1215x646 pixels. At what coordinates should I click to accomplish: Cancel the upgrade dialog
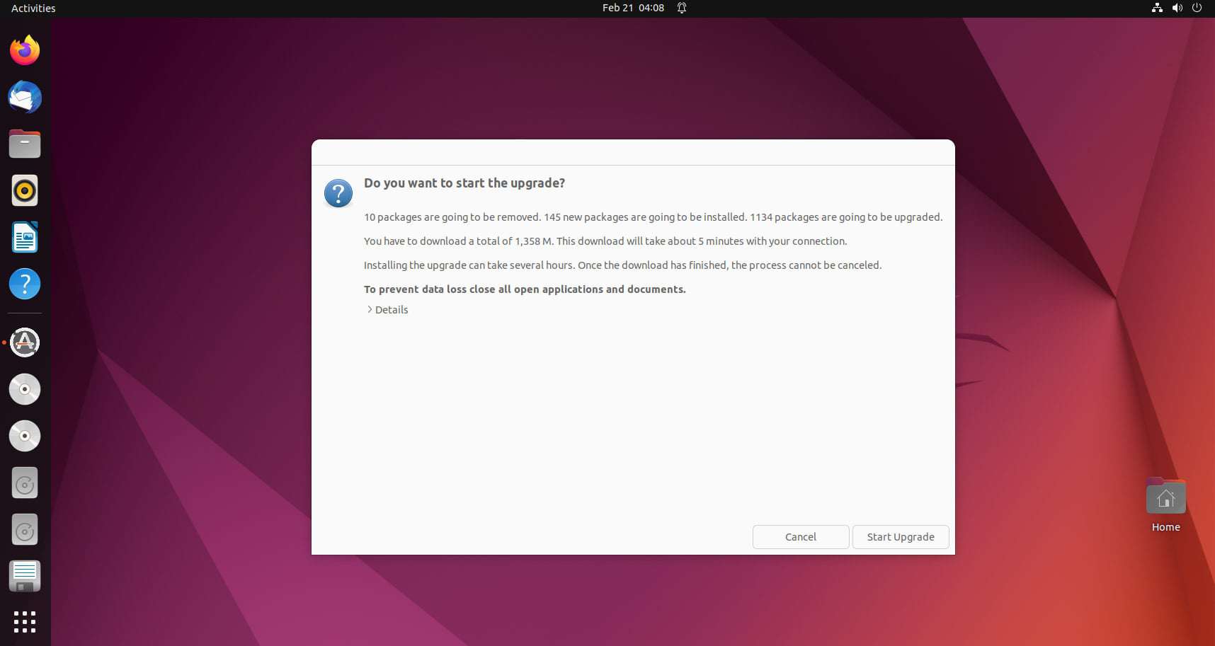pos(800,537)
